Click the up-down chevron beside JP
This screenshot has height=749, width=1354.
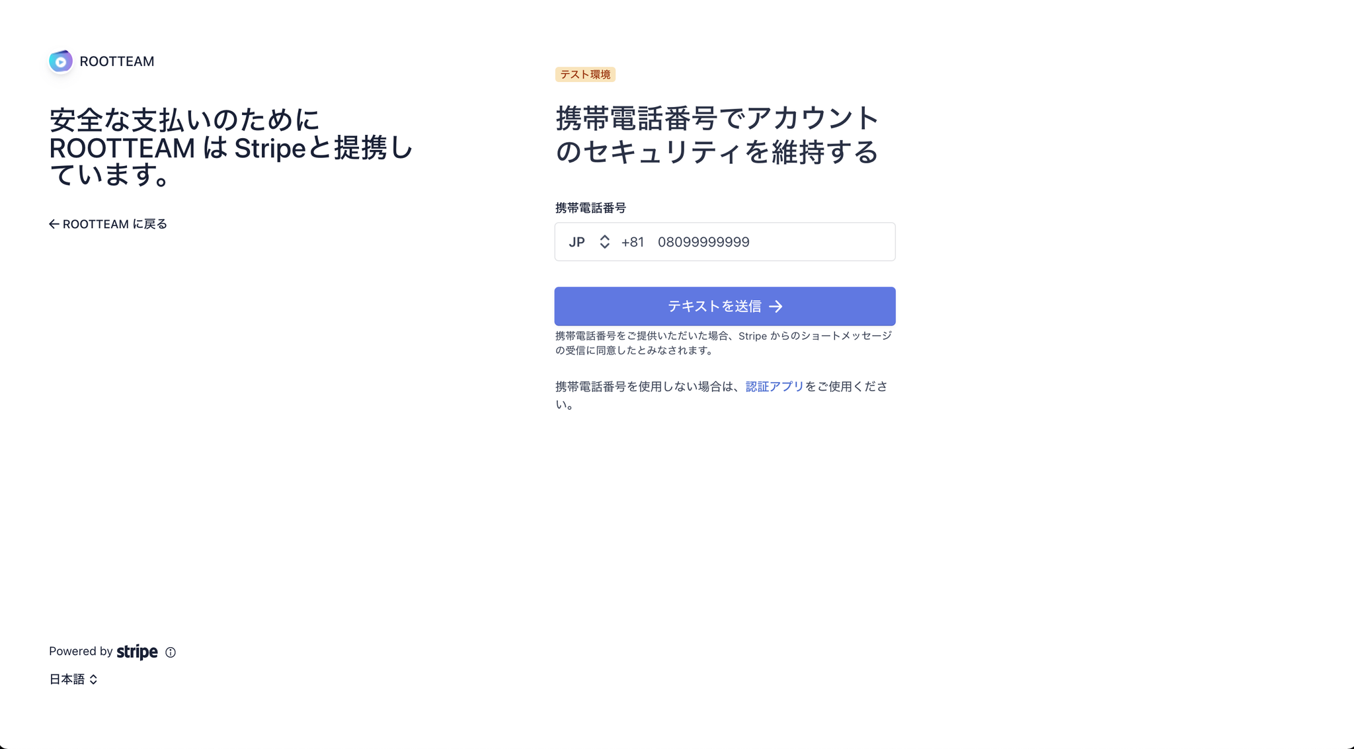(604, 242)
